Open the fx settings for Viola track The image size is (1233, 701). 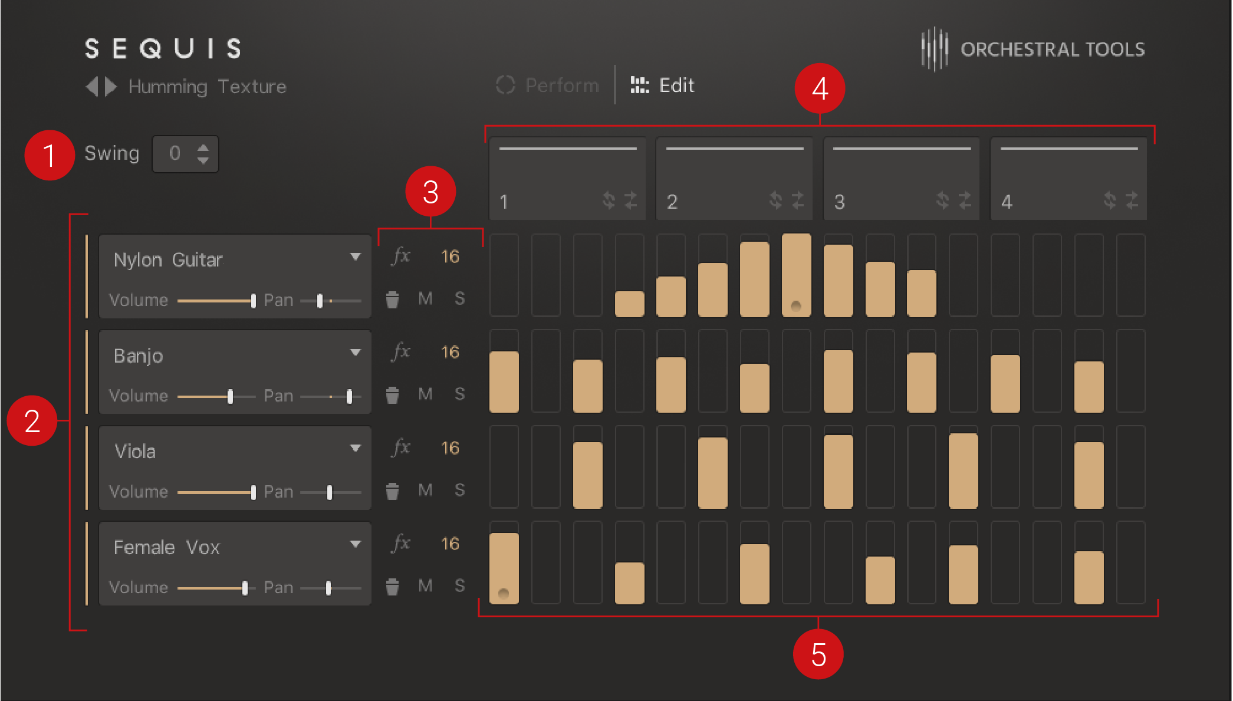point(401,447)
